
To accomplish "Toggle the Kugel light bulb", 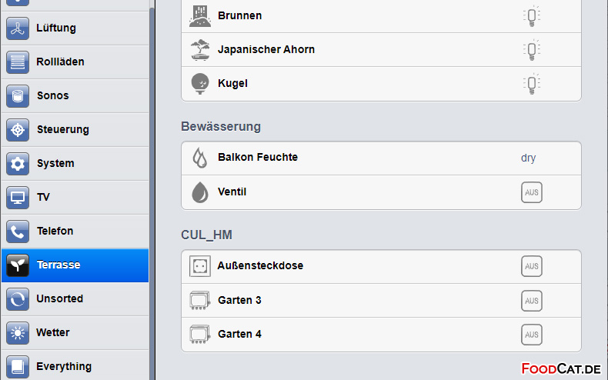I will point(532,83).
